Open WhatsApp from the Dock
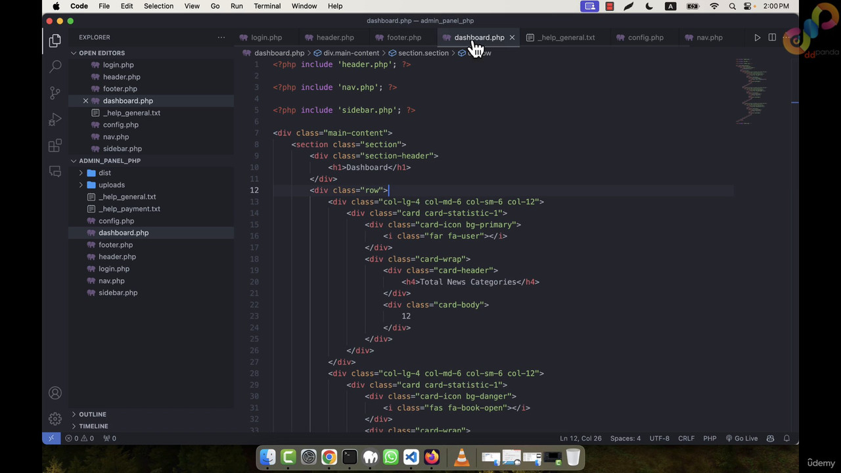The width and height of the screenshot is (841, 473). click(x=391, y=457)
